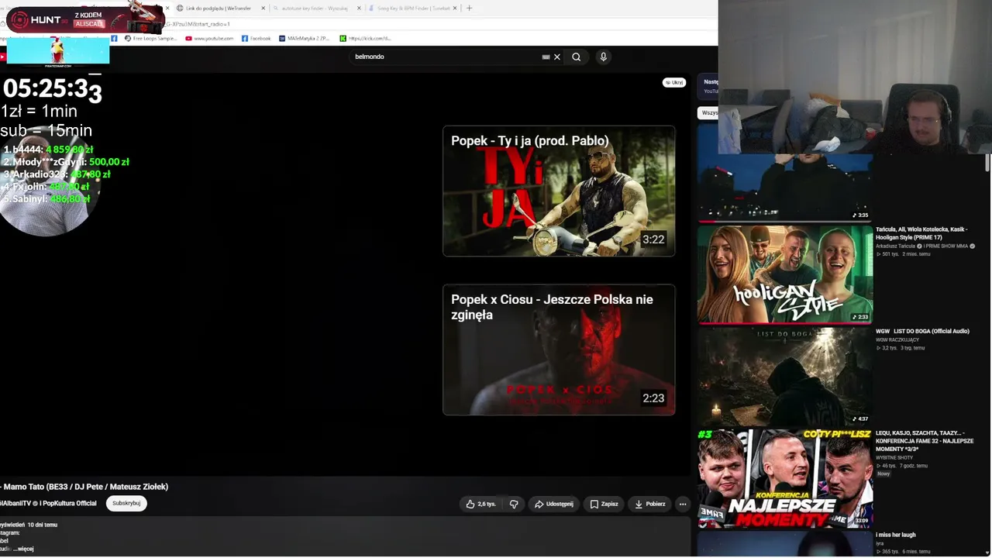
Task: Open the Popek - Ty i ja end-screen video
Action: [559, 191]
